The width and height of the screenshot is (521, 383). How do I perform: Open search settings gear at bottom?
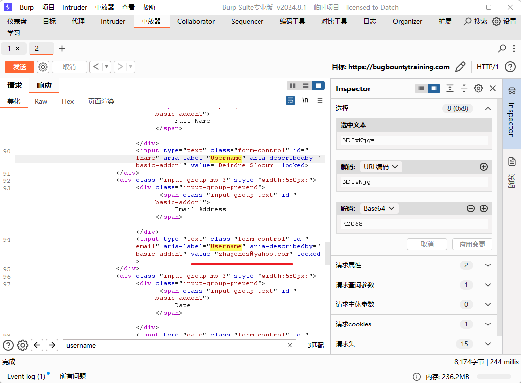pyautogui.click(x=23, y=345)
